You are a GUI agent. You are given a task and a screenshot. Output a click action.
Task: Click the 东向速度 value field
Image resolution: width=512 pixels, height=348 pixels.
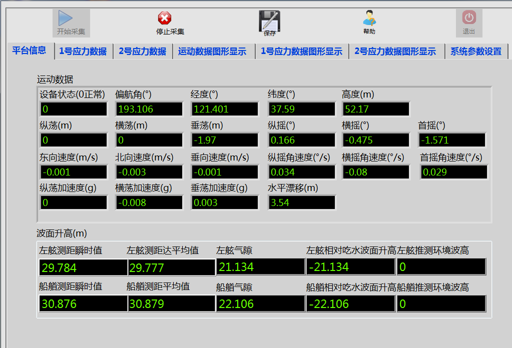click(x=74, y=172)
